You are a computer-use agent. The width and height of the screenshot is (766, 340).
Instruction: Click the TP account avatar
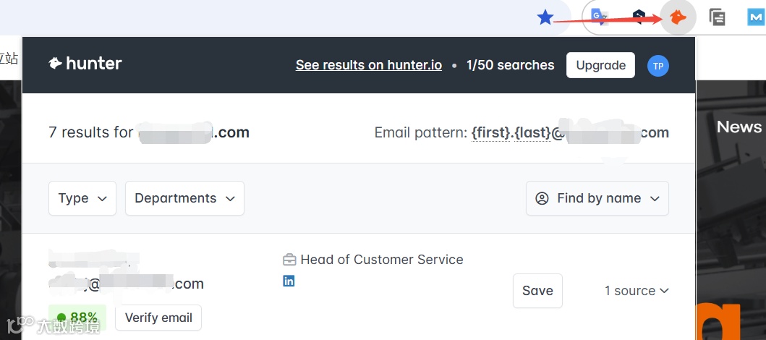click(x=658, y=66)
